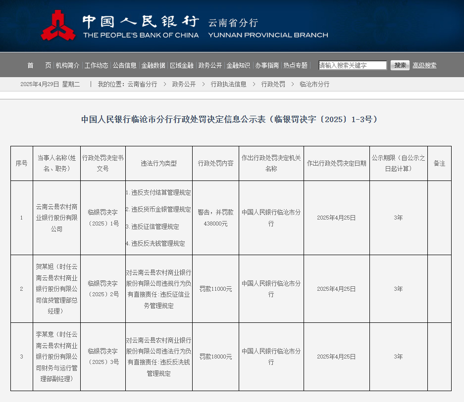Select 金融数据 in the nav bar

click(x=153, y=65)
